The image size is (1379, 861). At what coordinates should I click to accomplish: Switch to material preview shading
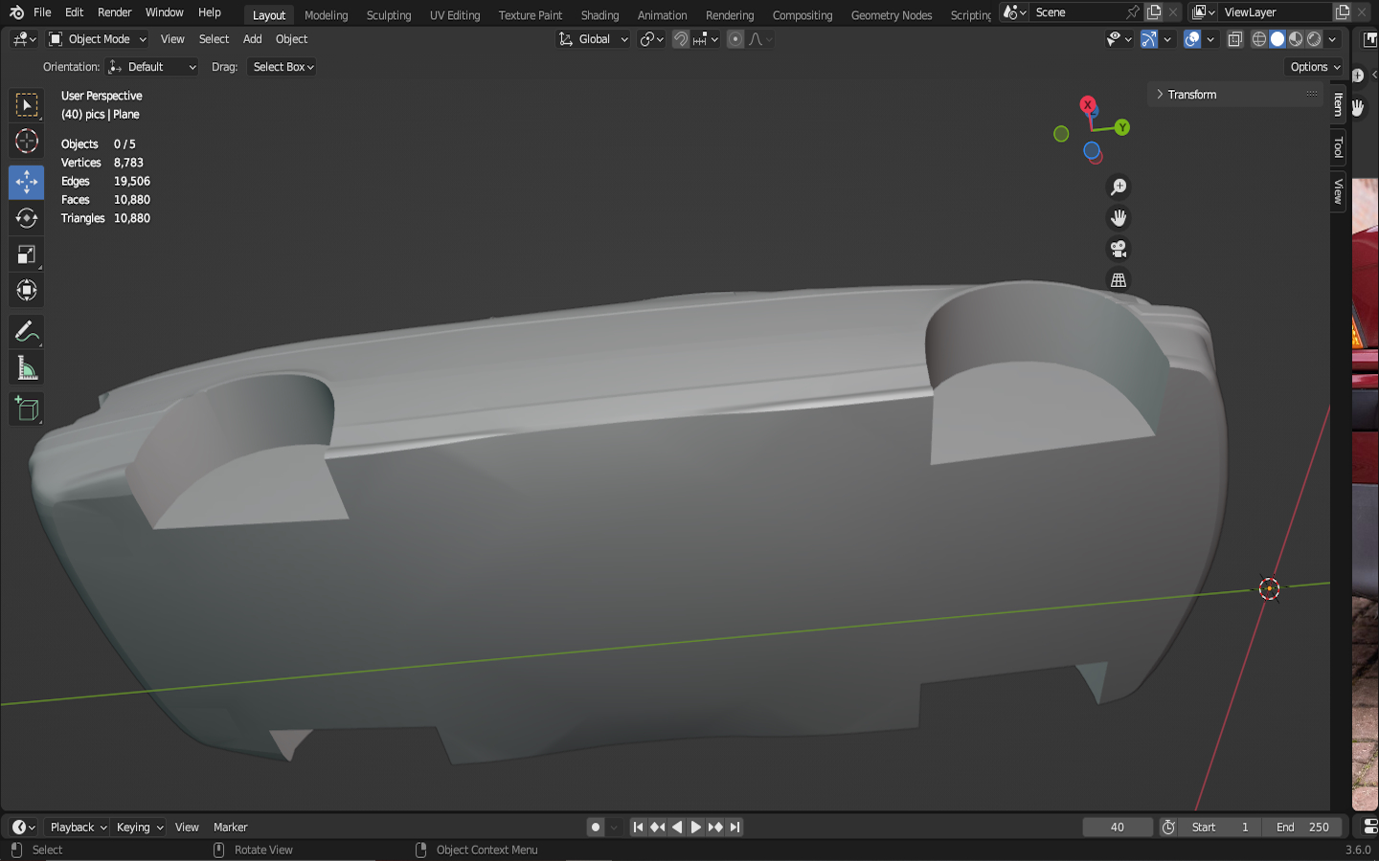click(1296, 39)
